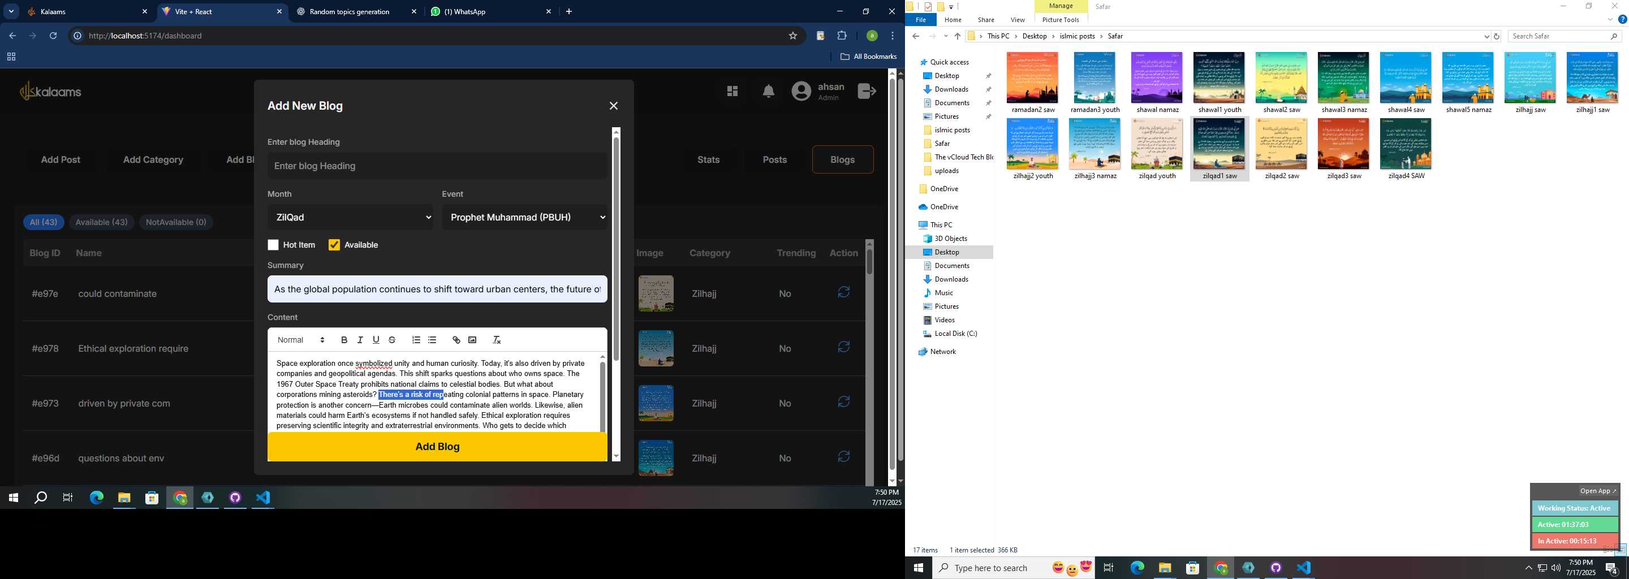Reload the localhost dashboard page
Image resolution: width=1629 pixels, height=579 pixels.
(53, 36)
